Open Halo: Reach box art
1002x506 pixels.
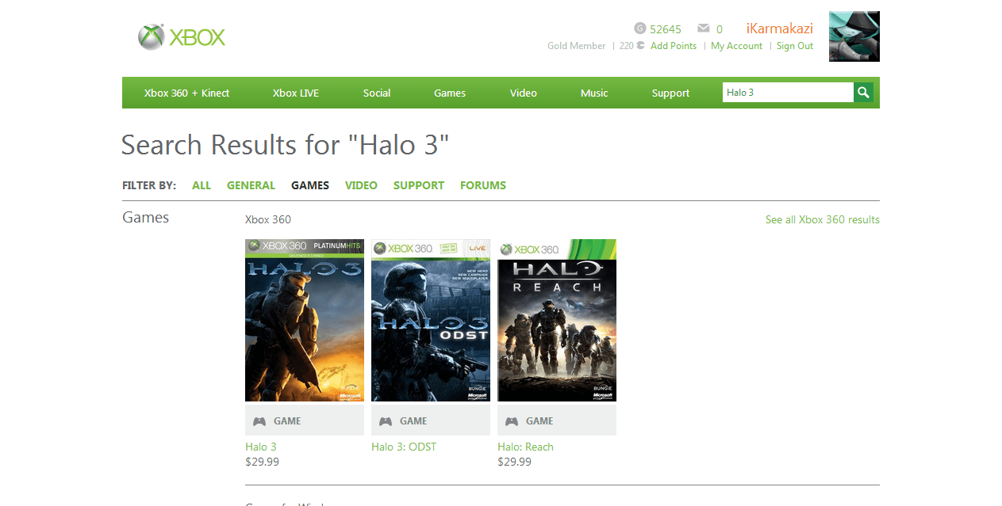pyautogui.click(x=557, y=320)
